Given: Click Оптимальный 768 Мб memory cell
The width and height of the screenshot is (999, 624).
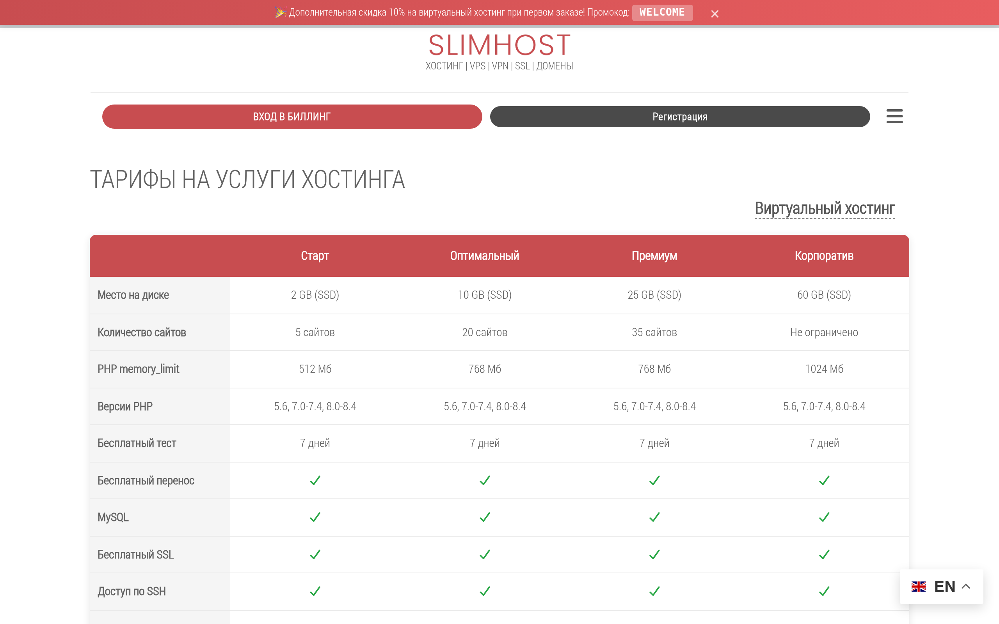Looking at the screenshot, I should coord(485,369).
